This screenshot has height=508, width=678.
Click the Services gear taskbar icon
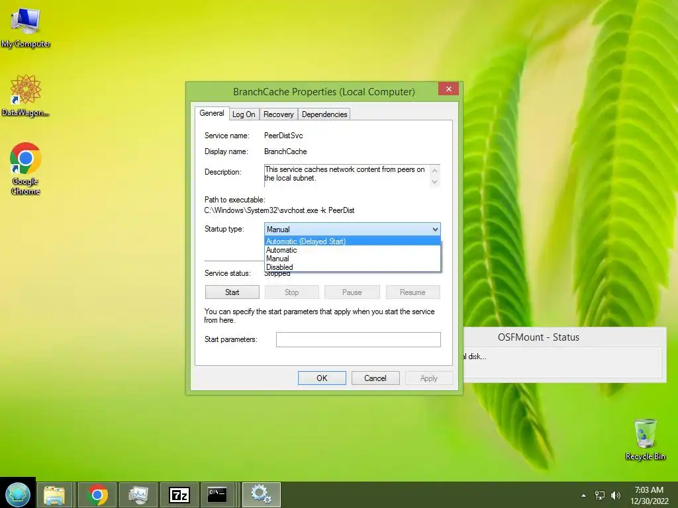pos(262,495)
